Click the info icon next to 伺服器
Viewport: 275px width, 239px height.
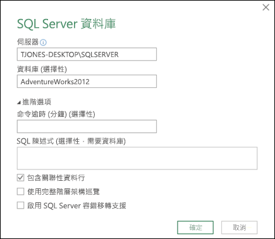click(x=43, y=42)
